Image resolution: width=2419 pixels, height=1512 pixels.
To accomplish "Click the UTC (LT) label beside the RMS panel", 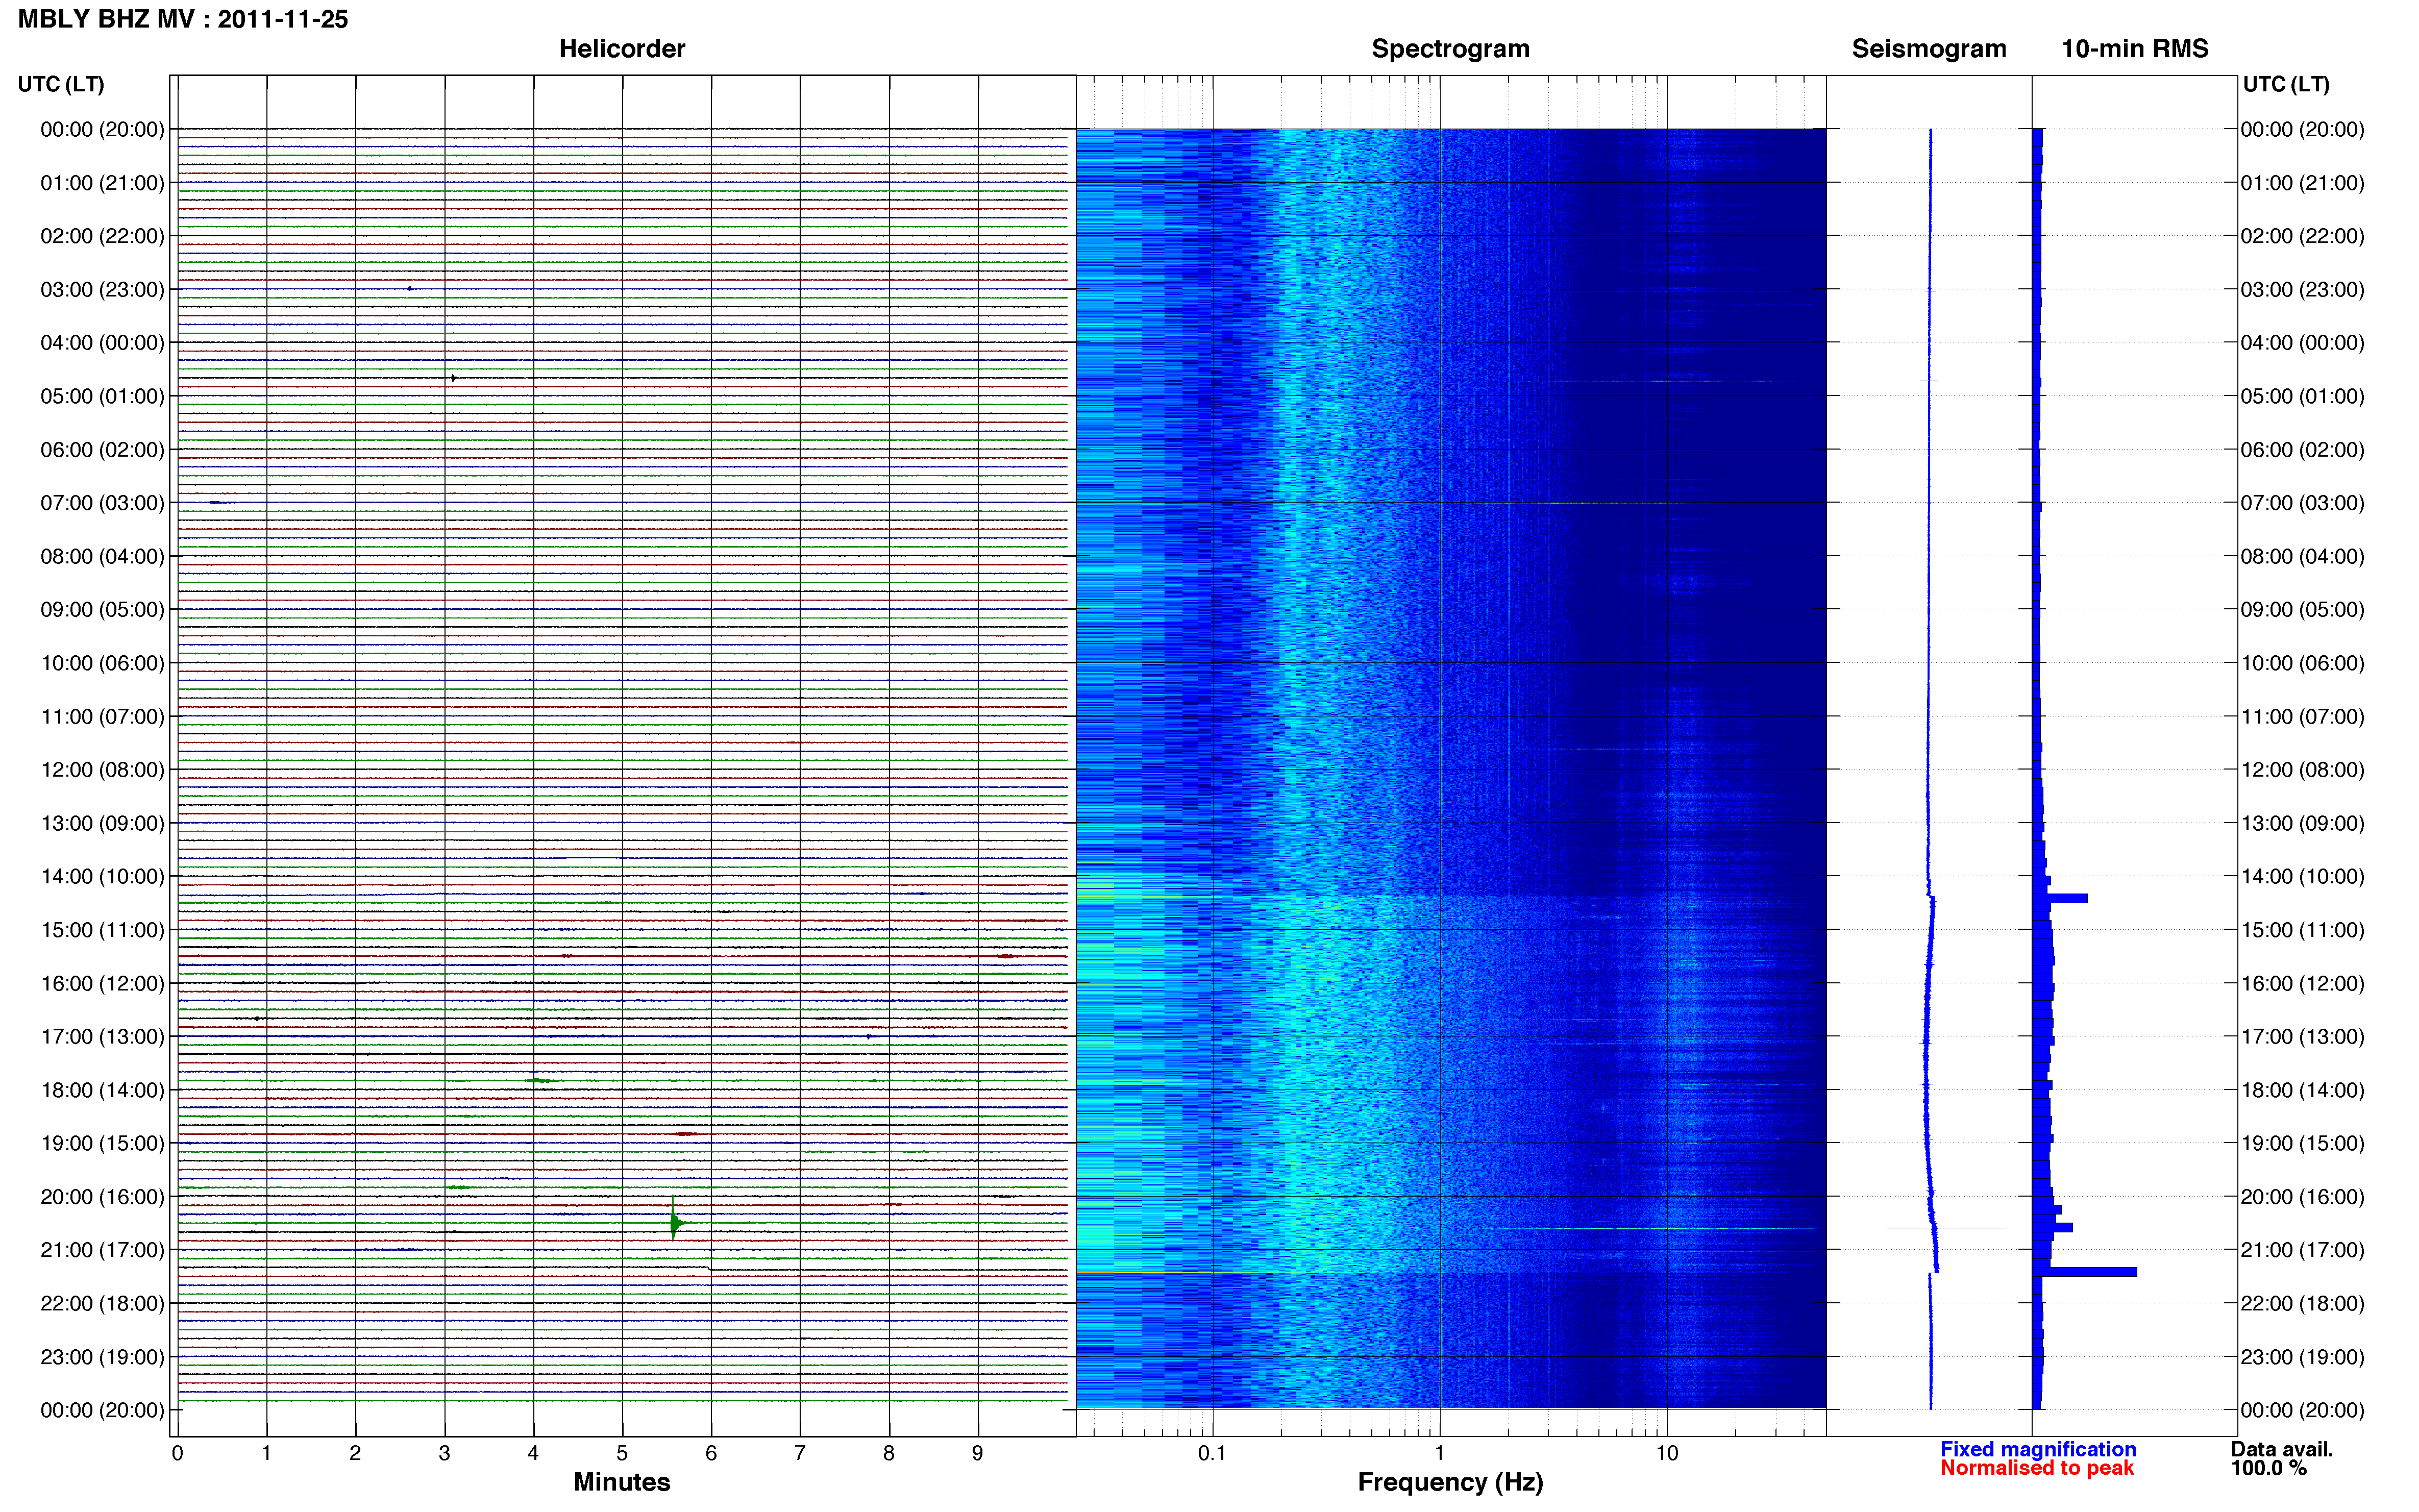I will (x=2286, y=84).
